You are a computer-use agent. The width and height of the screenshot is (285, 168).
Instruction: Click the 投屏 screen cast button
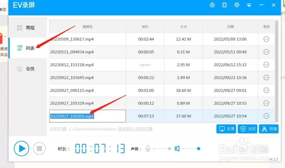coord(226,129)
